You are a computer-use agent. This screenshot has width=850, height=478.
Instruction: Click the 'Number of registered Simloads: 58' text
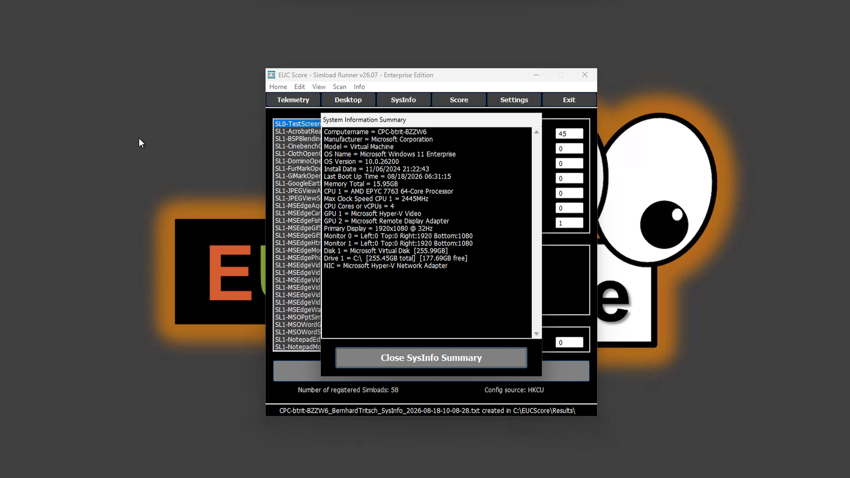click(x=348, y=390)
